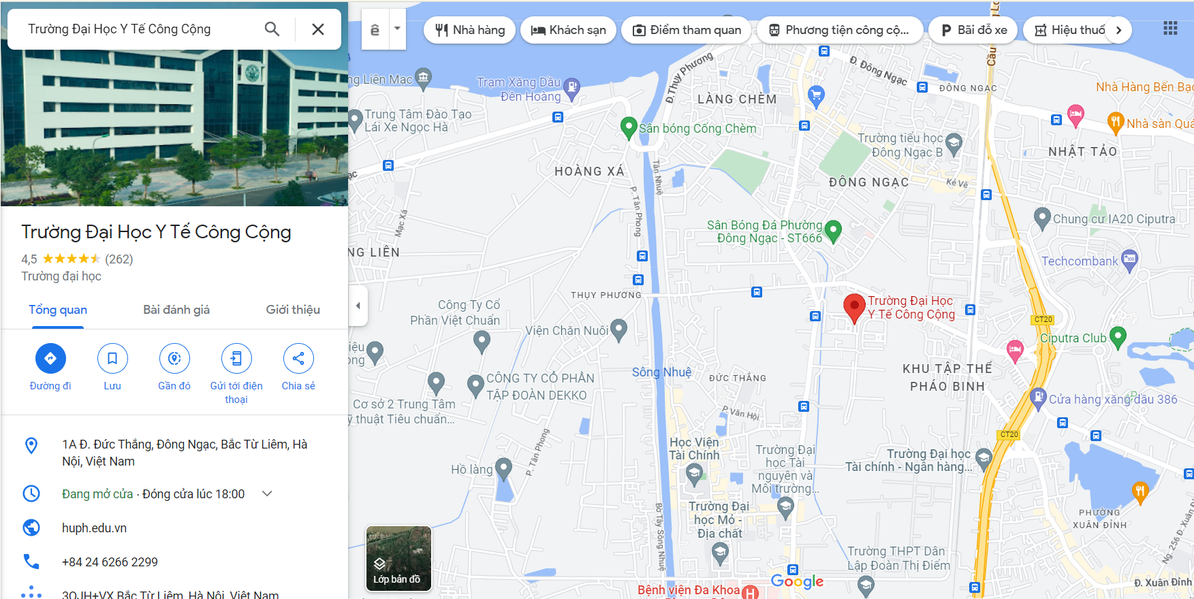Click the transit layer icon beside search
The width and height of the screenshot is (1194, 599).
[375, 29]
